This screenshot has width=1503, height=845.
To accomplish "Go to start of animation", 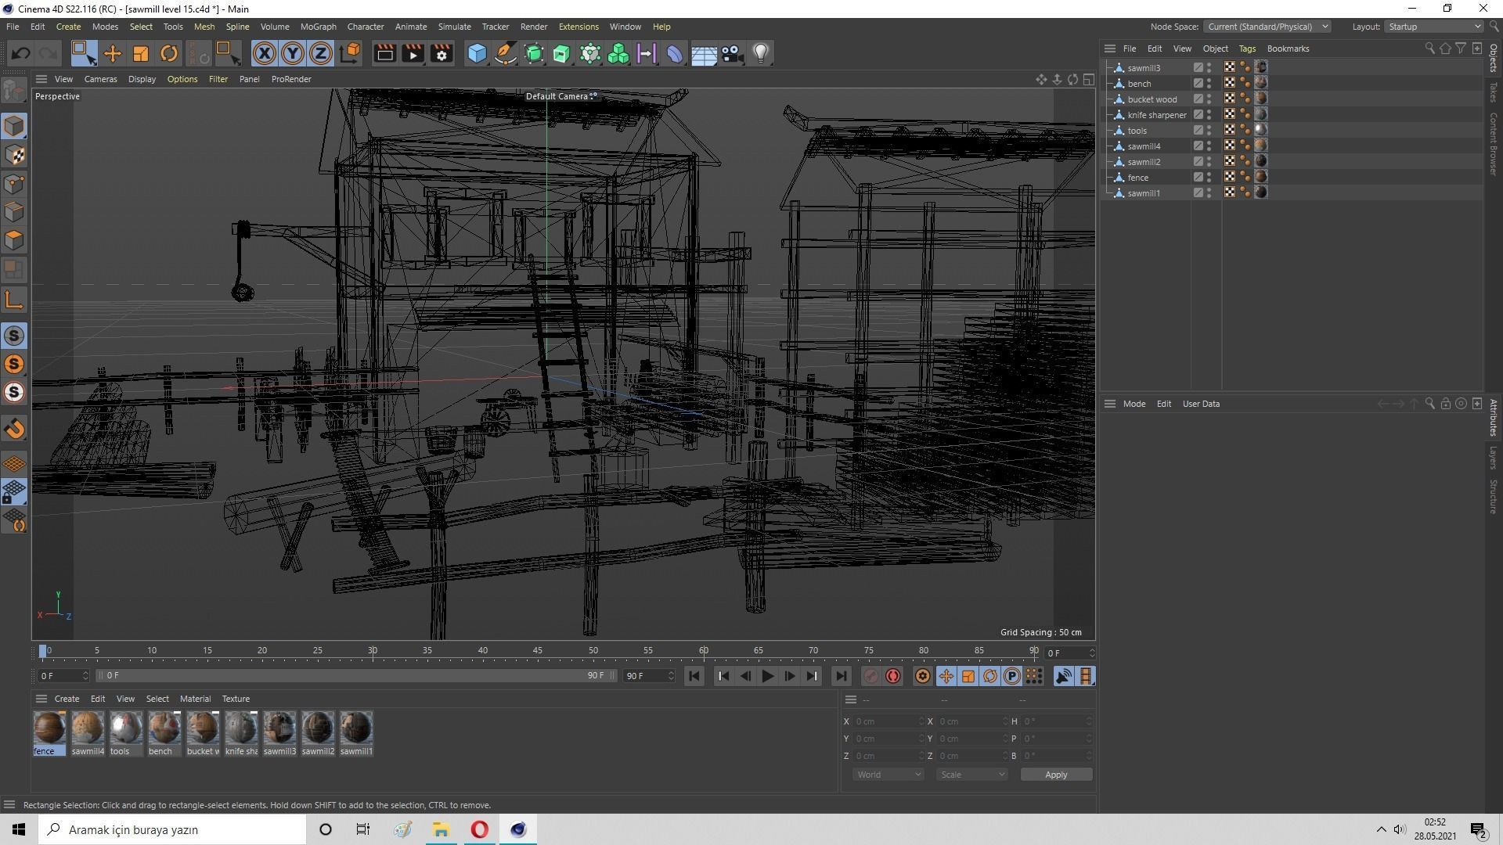I will pos(694,676).
